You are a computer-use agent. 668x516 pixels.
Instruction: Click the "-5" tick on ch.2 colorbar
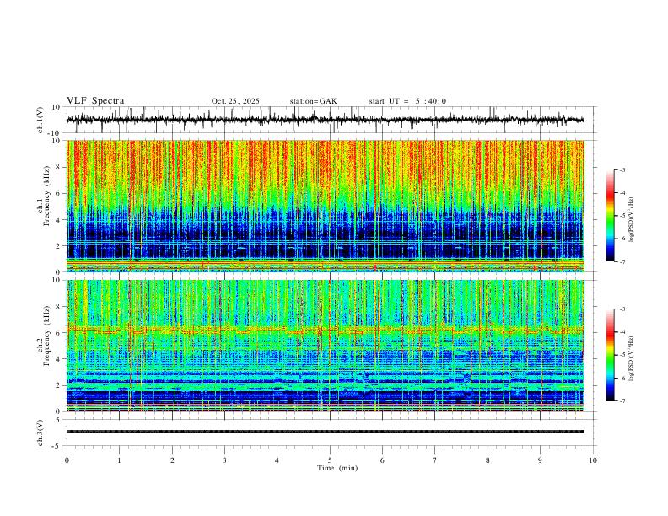coord(622,355)
